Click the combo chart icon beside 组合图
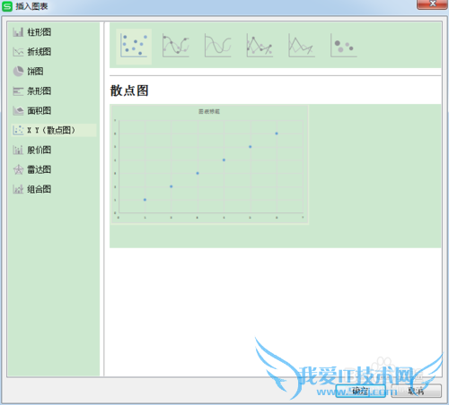 [18, 189]
